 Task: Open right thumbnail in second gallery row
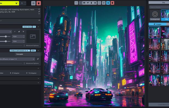[x=165, y=44]
